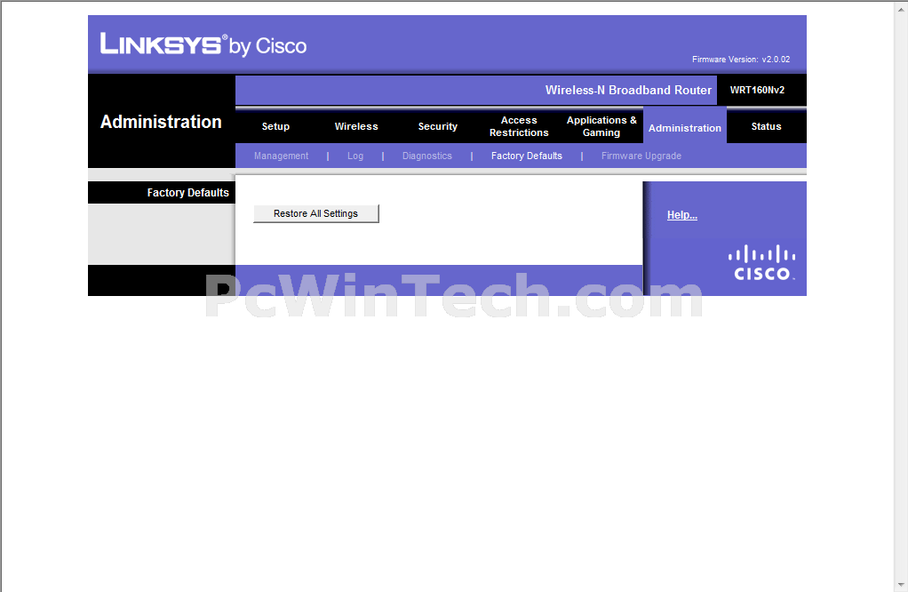Click the WRT160Nv2 model label

tap(757, 90)
